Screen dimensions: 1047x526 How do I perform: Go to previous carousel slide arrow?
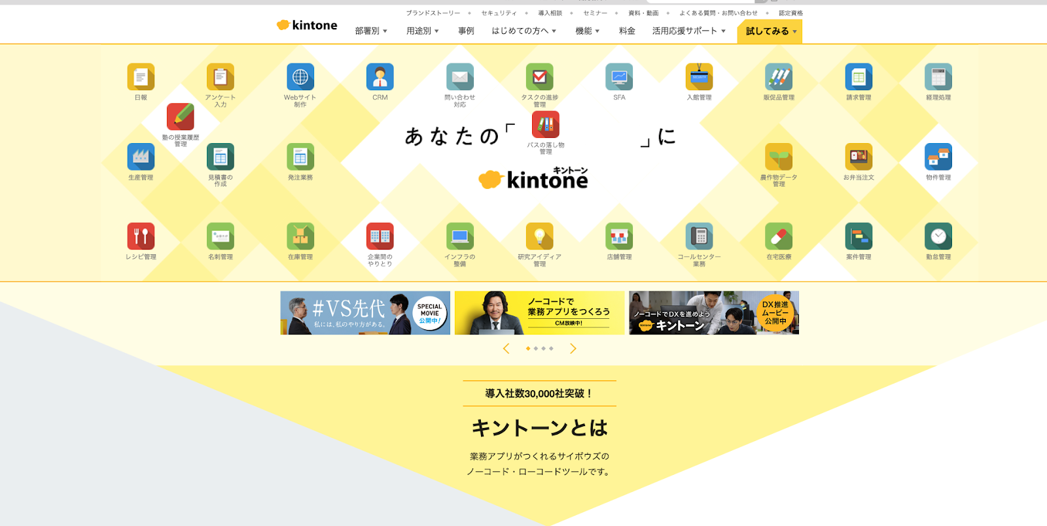click(x=506, y=349)
